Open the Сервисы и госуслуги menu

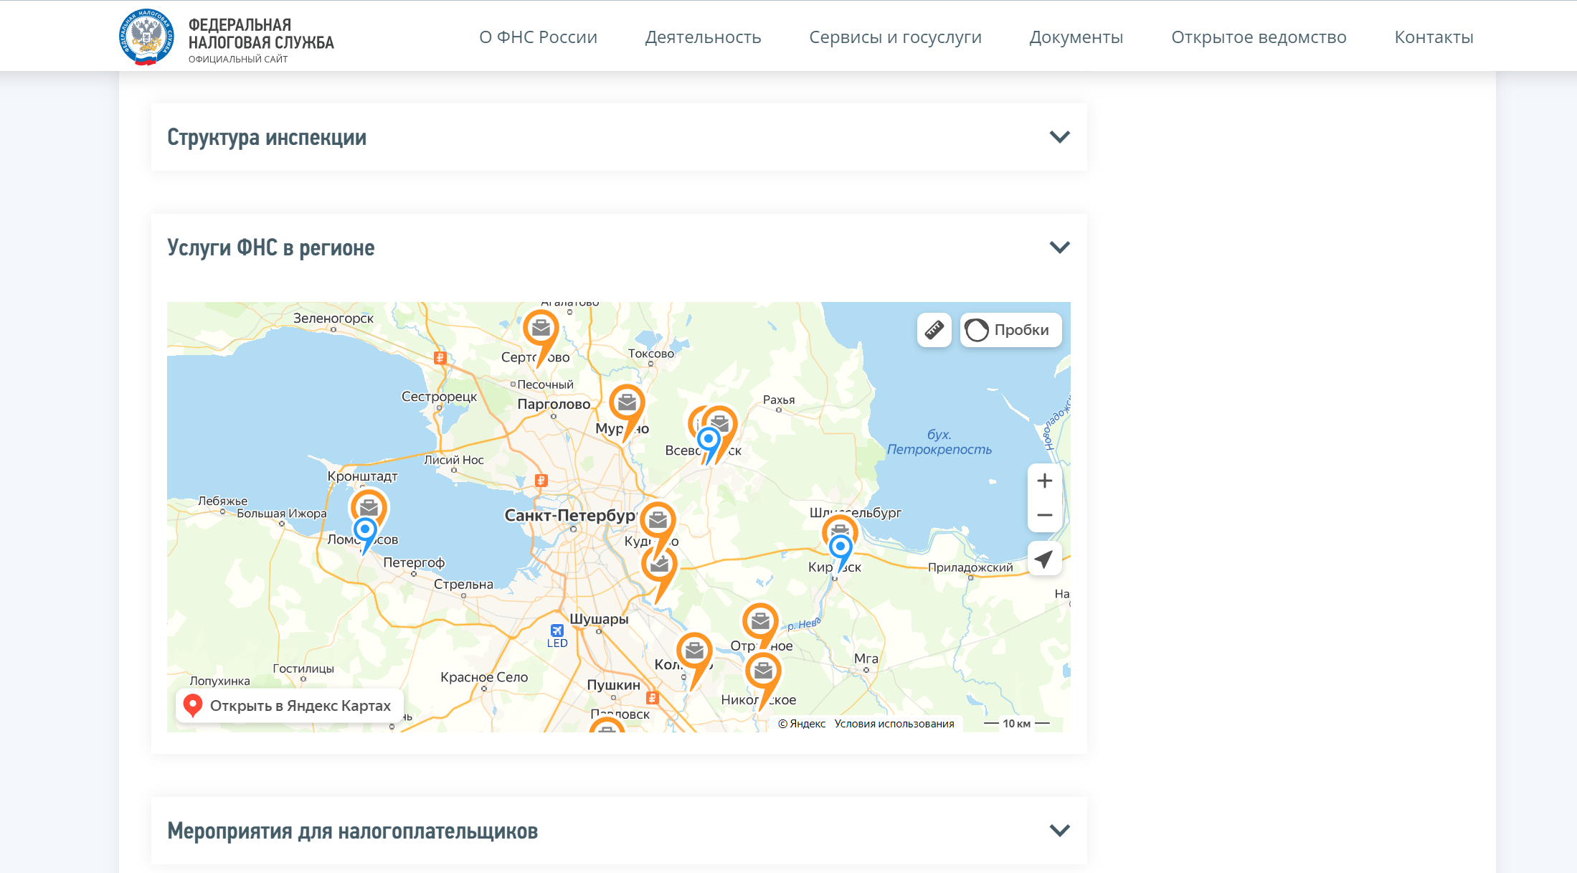[895, 37]
